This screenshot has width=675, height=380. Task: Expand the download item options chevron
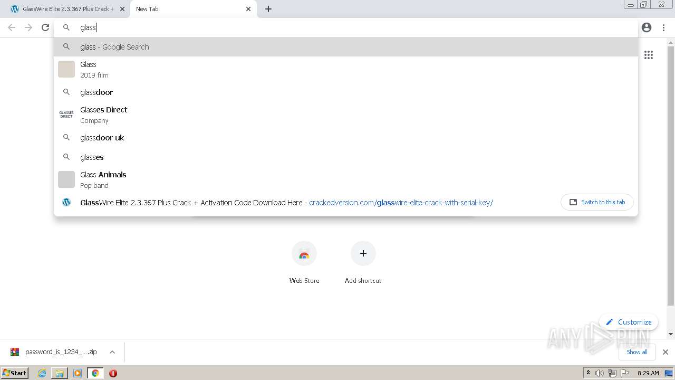click(112, 352)
